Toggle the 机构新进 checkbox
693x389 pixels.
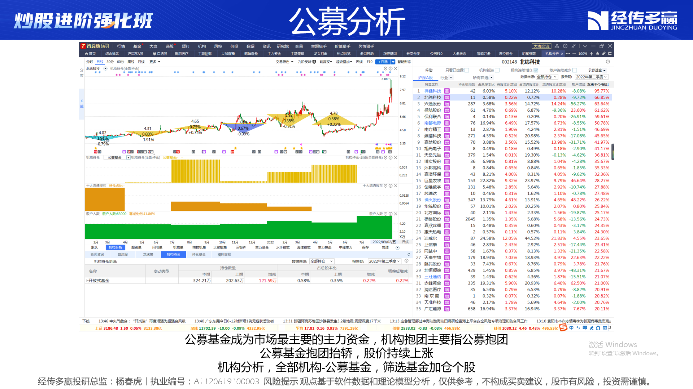497,70
